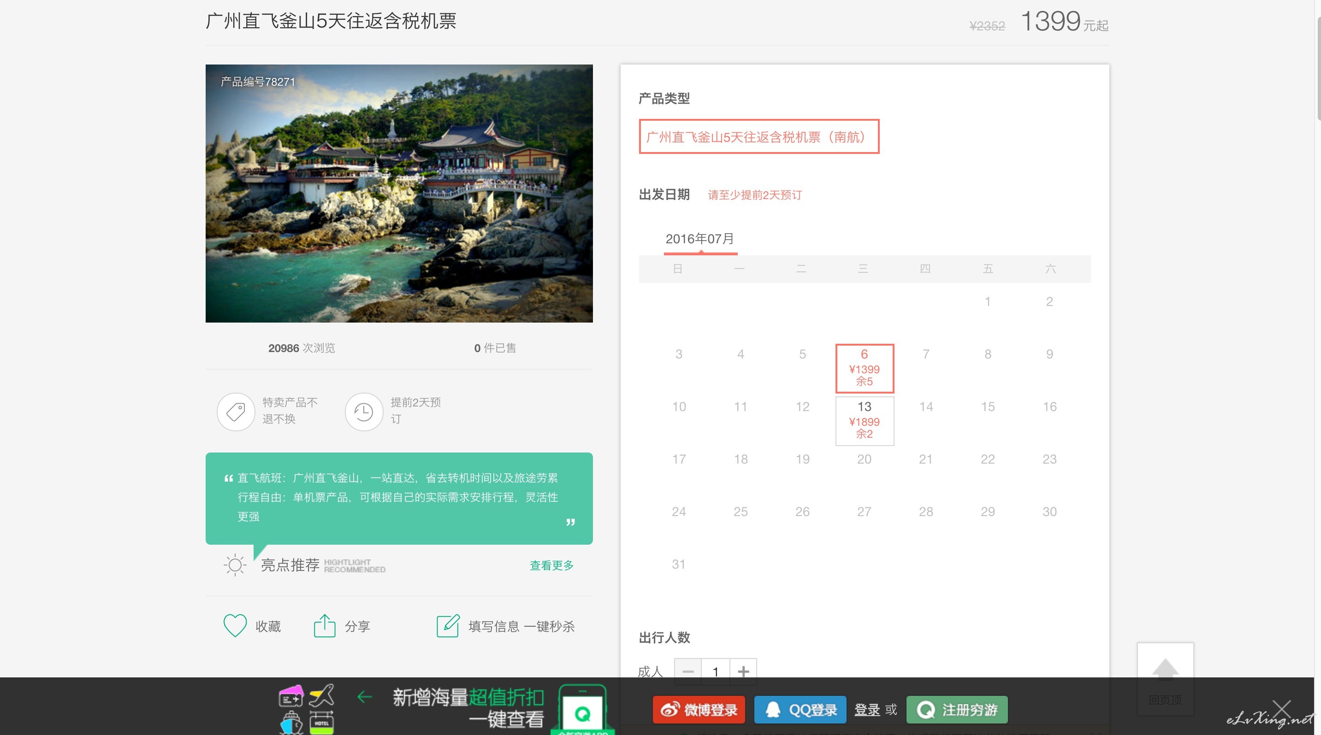Log in with QQ
1321x735 pixels.
point(800,710)
